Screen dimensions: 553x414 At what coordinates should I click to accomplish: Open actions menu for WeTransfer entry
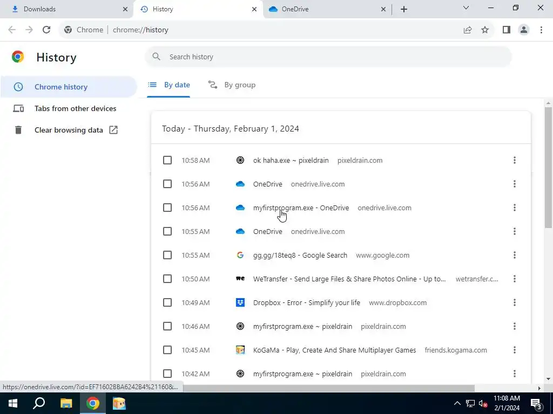[x=515, y=279]
